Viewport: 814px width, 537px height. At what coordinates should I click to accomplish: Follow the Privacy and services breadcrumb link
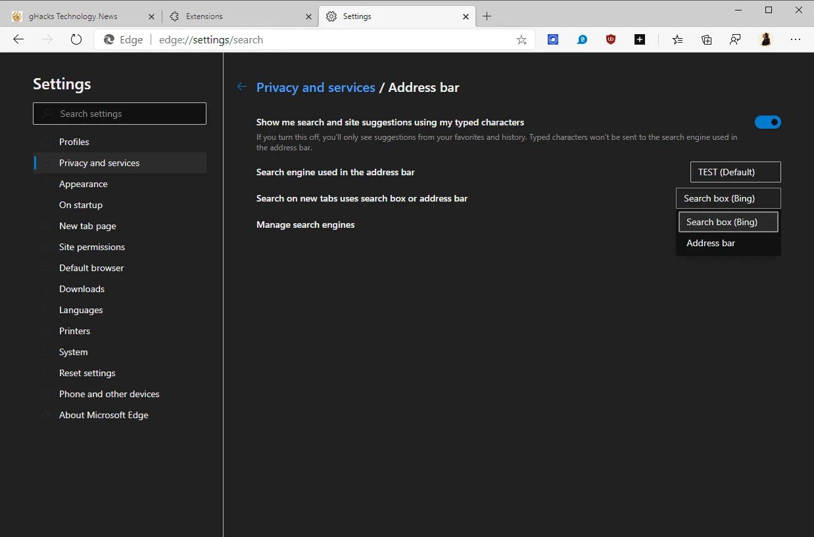pos(316,87)
